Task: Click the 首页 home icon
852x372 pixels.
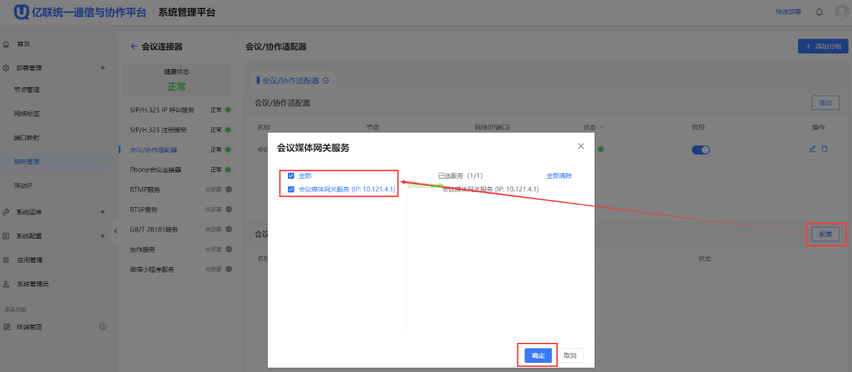Action: pyautogui.click(x=6, y=44)
